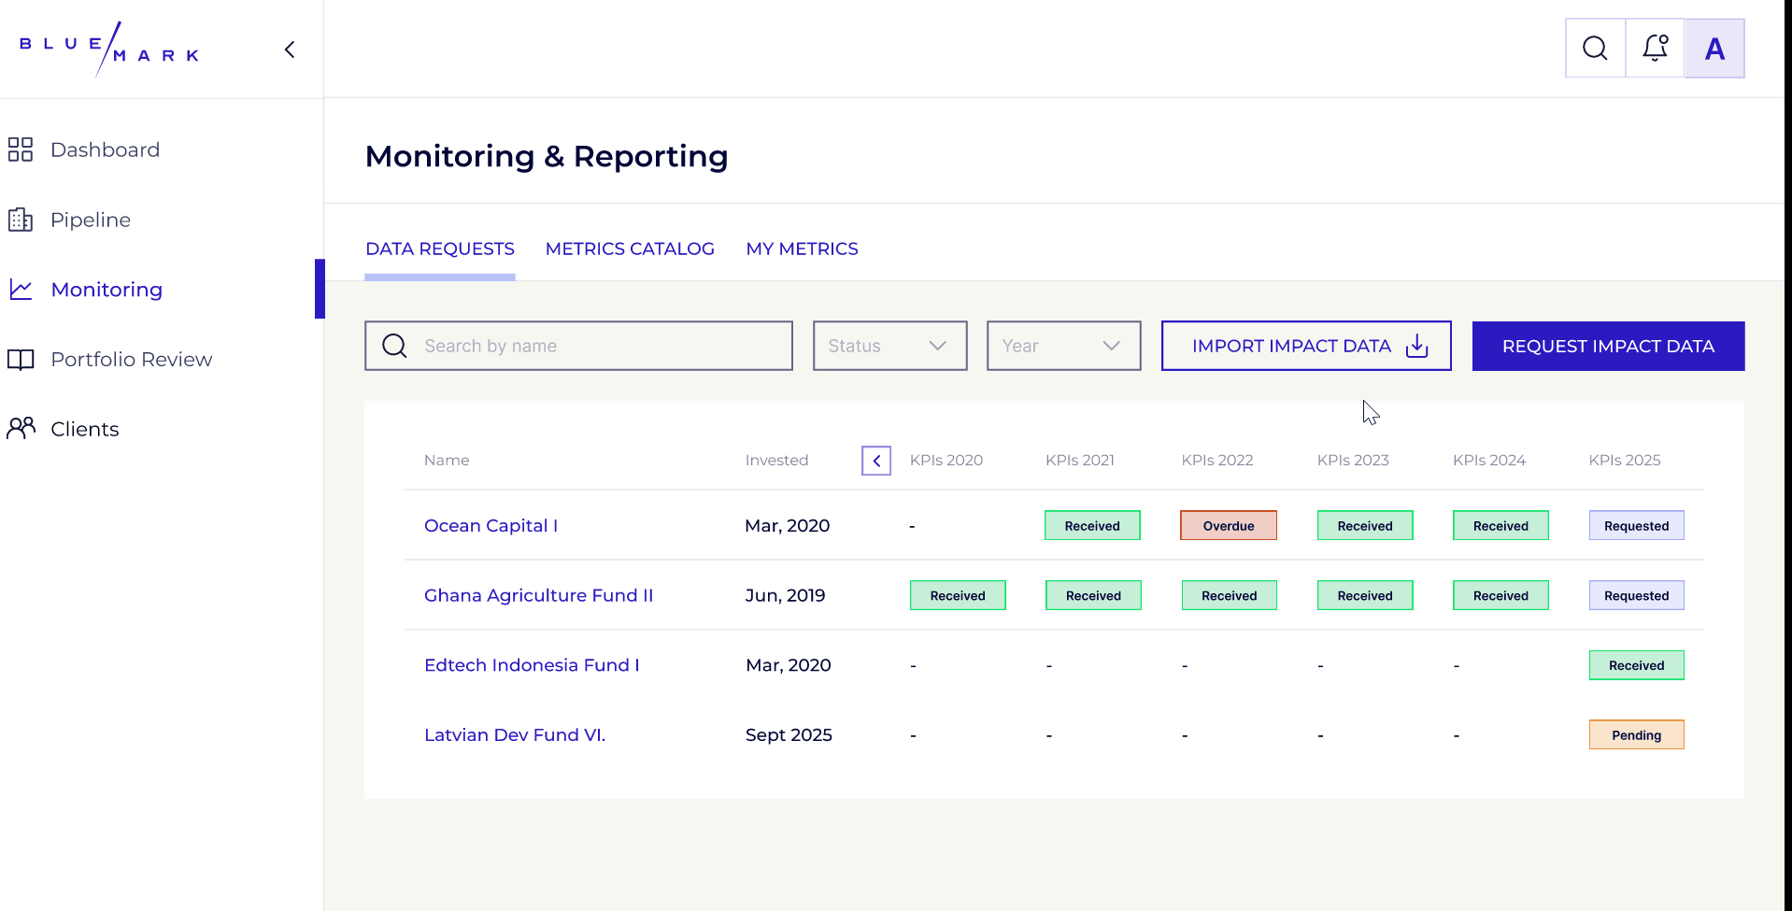Expand the Year filter dropdown
The width and height of the screenshot is (1792, 911).
(x=1063, y=346)
